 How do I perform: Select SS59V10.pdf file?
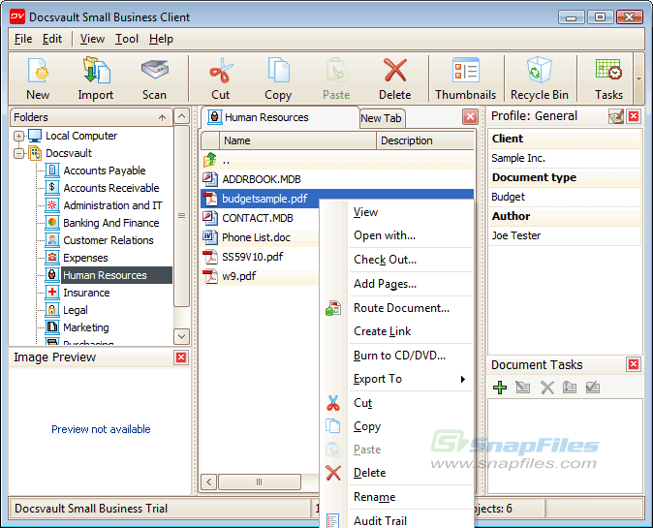tap(252, 257)
